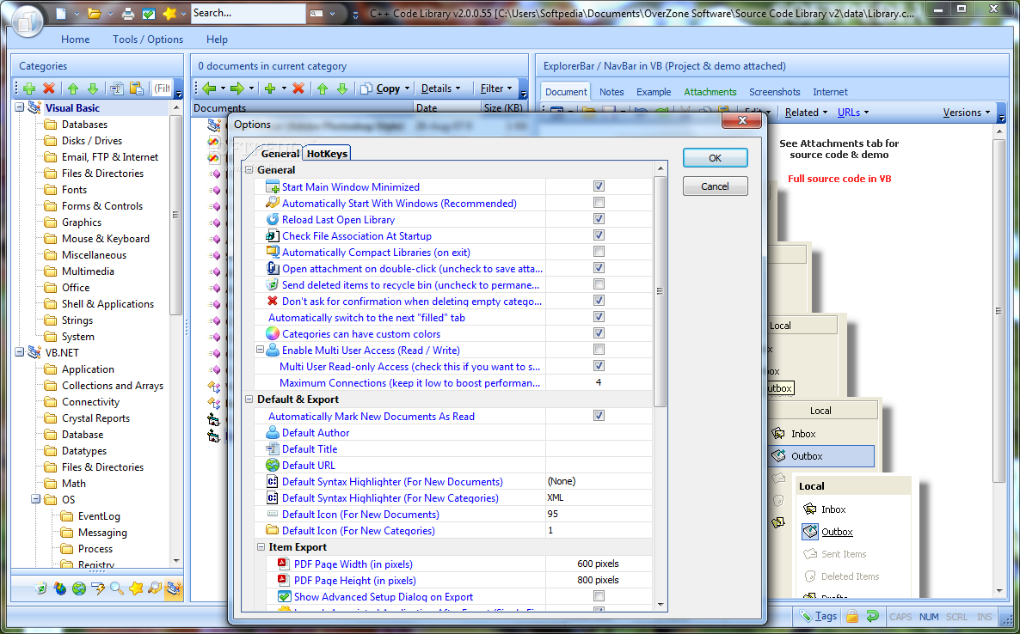Click the Rename category icon

pos(117,88)
